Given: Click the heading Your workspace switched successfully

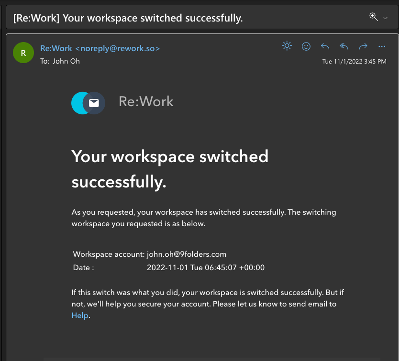Looking at the screenshot, I should 170,169.
